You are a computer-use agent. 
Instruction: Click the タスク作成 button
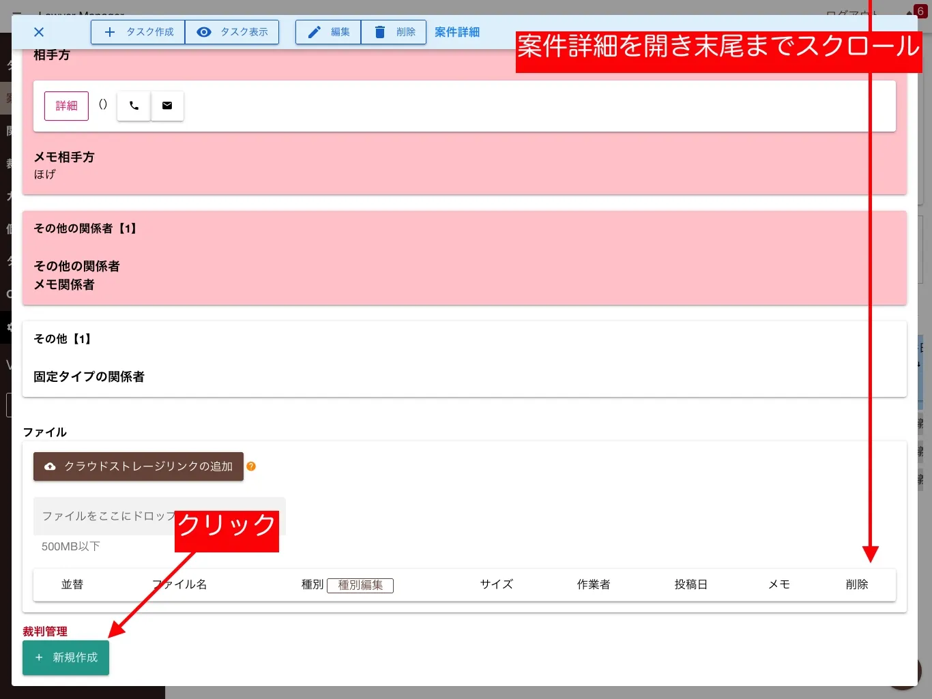(x=138, y=32)
